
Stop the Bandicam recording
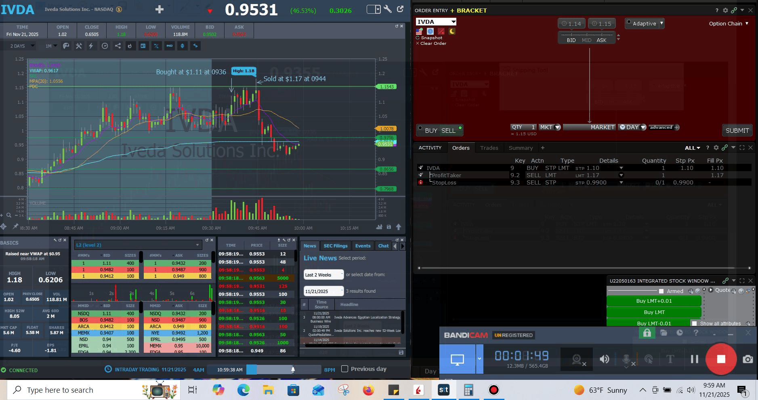(x=721, y=359)
